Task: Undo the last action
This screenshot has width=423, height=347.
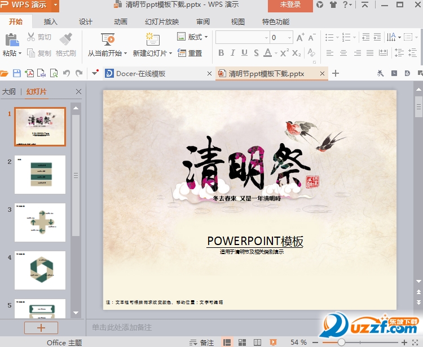Action: [x=67, y=73]
